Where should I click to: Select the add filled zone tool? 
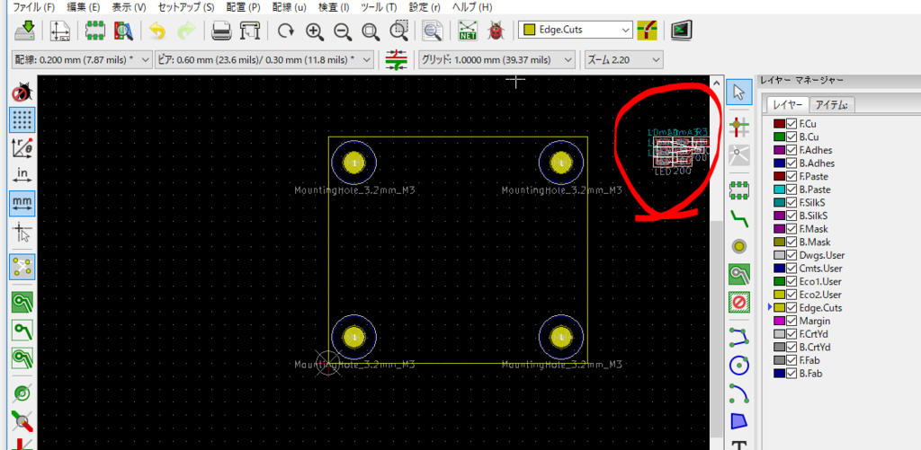click(738, 274)
